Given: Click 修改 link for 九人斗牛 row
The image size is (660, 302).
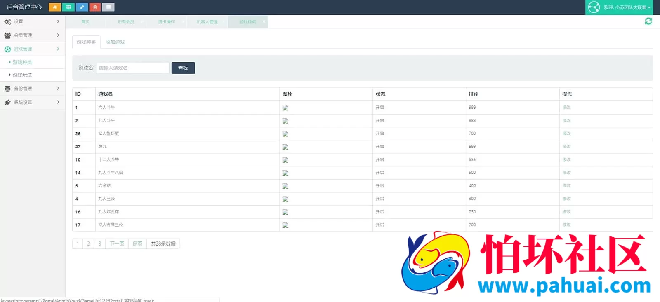Looking at the screenshot, I should [566, 121].
